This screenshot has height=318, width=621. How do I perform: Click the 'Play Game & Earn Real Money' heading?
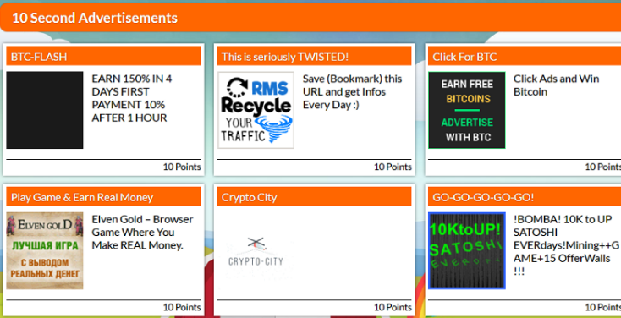click(x=82, y=197)
